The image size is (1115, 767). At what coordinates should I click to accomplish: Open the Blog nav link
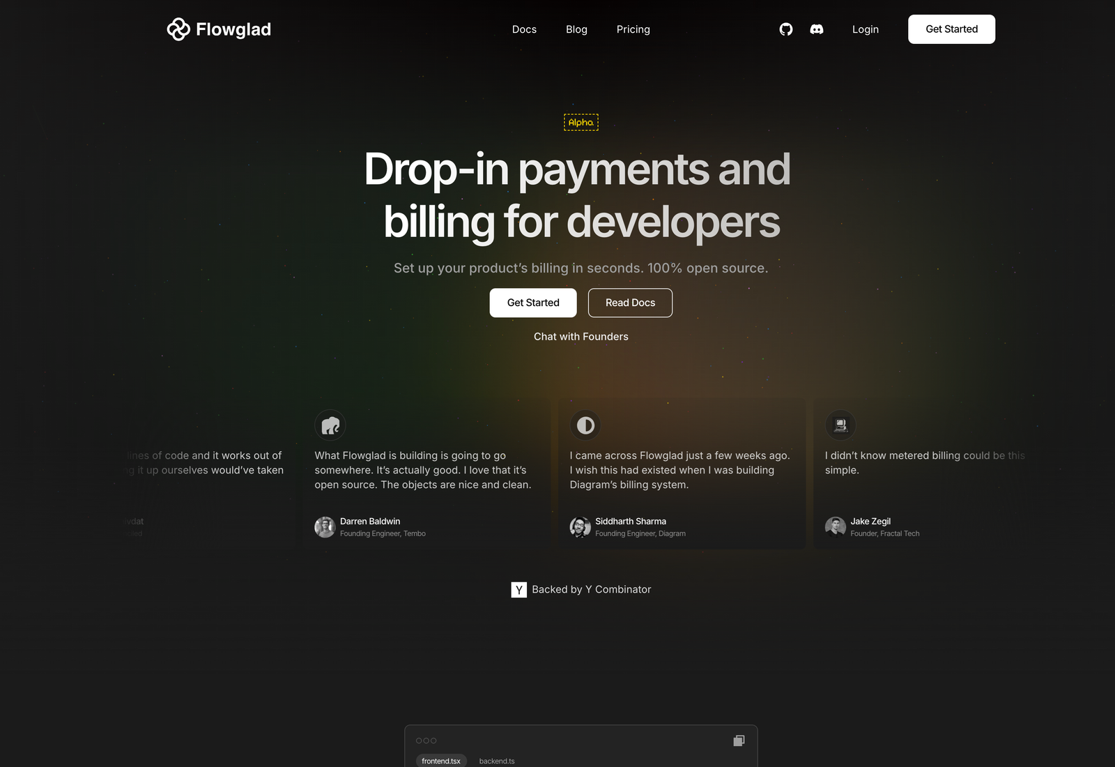(576, 29)
